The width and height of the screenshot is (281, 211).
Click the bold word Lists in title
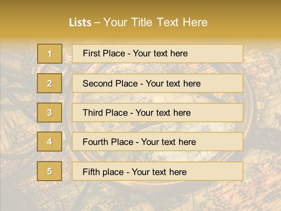point(80,22)
